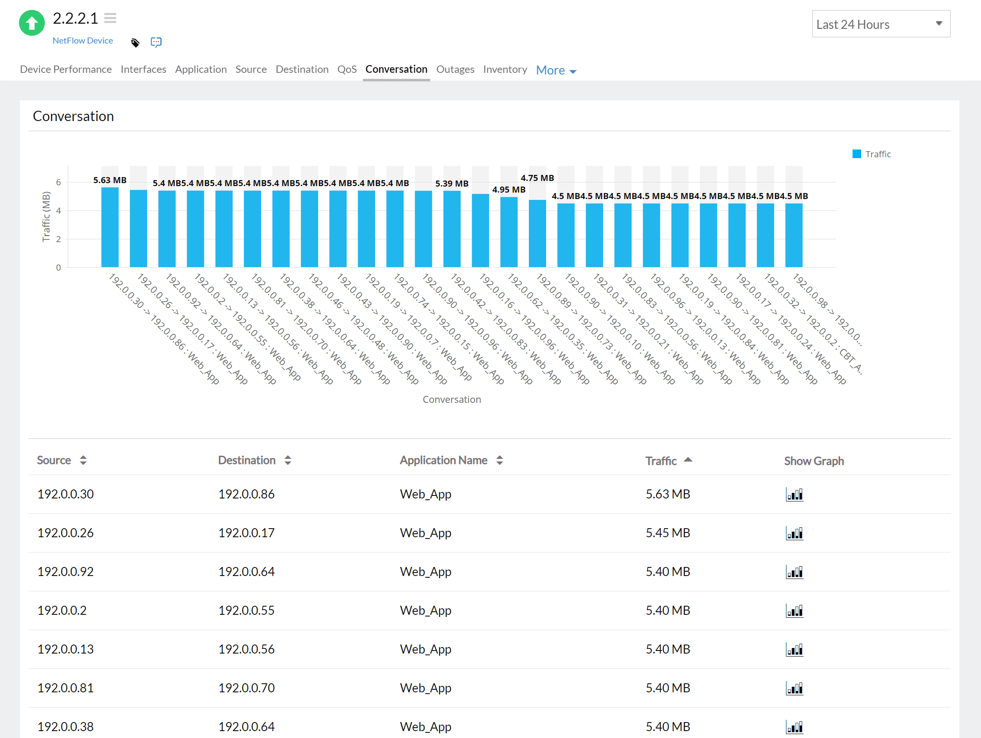Open the NetFlow Device link
This screenshot has height=738, width=981.
[82, 40]
